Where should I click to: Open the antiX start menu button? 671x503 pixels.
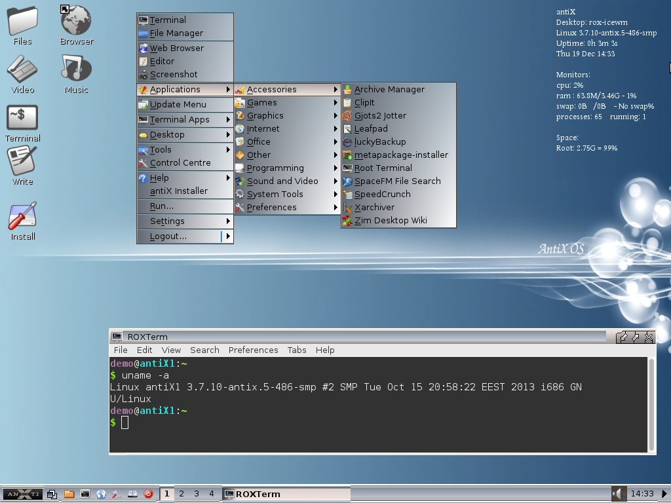[22, 494]
